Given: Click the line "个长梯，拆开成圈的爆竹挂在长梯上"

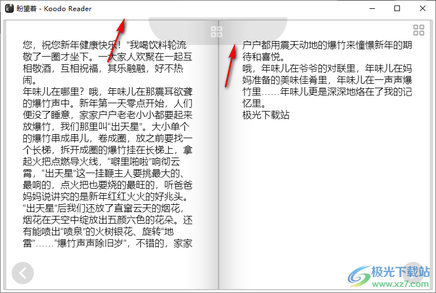Looking at the screenshot, I should (107, 150).
